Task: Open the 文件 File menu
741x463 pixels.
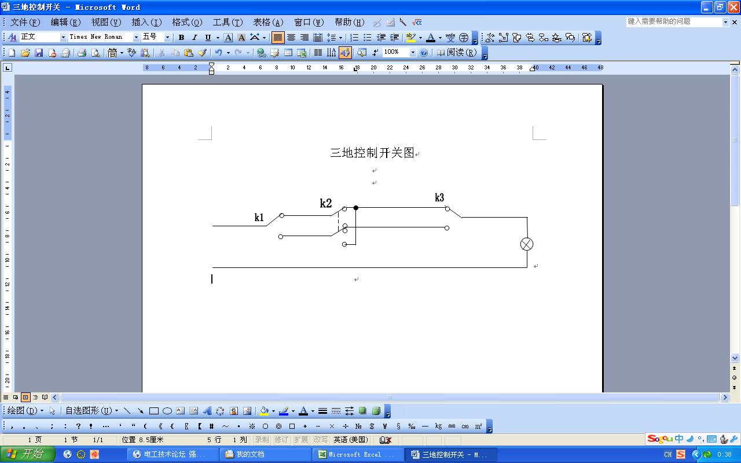Action: pos(25,22)
